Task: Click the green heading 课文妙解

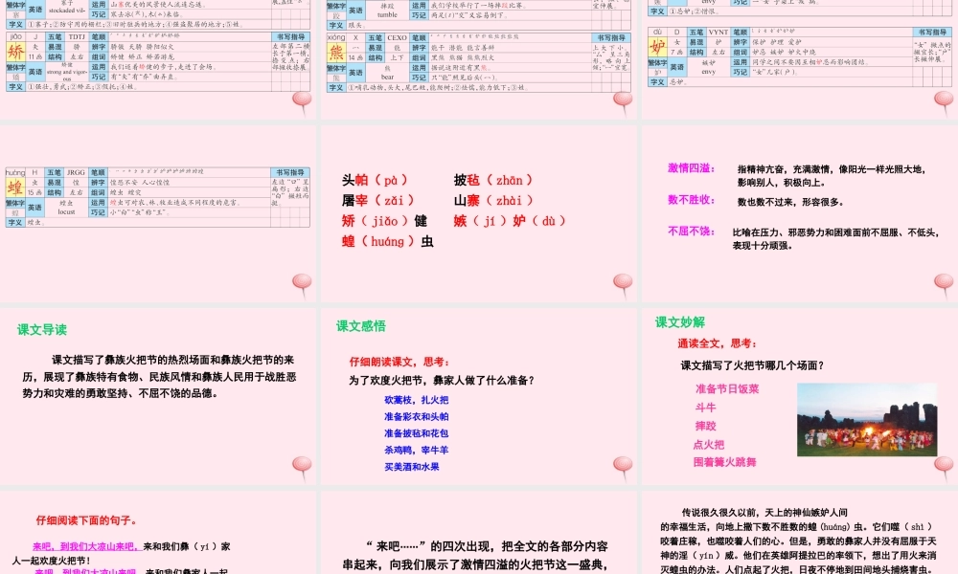Action: pyautogui.click(x=680, y=322)
